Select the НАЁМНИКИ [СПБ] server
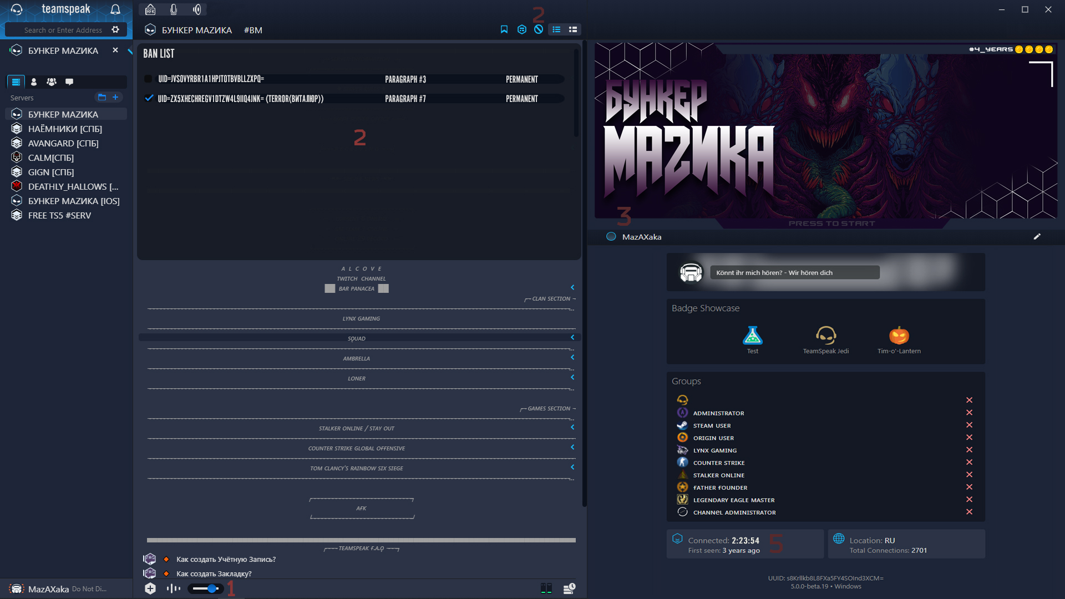1065x599 pixels. (x=65, y=128)
